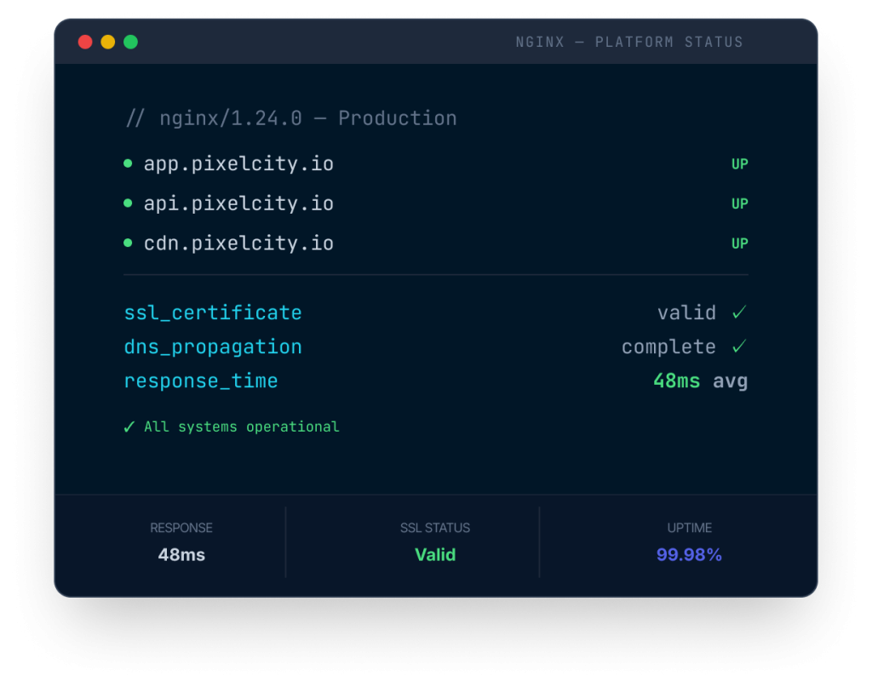Click UP badge for cdn.pixelcity.io
Viewport: 872px width, 687px height.
coord(739,243)
